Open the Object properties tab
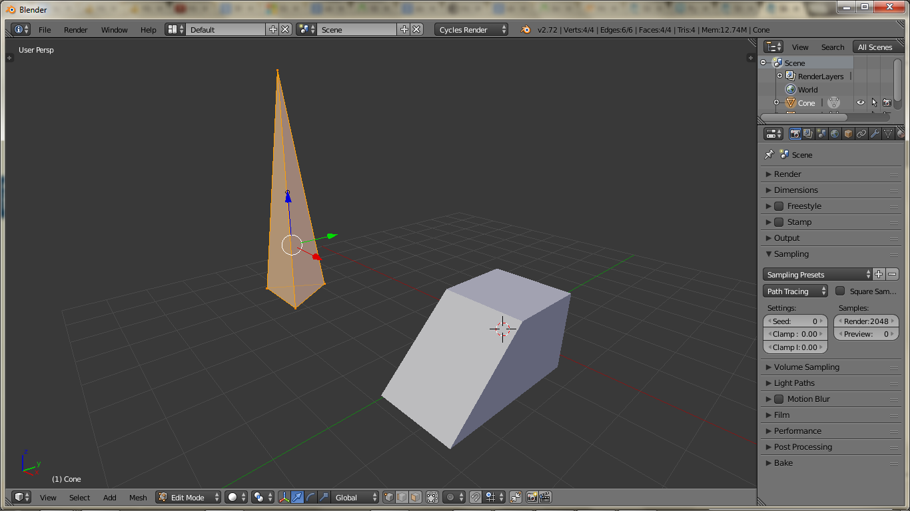910x511 pixels. tap(848, 134)
